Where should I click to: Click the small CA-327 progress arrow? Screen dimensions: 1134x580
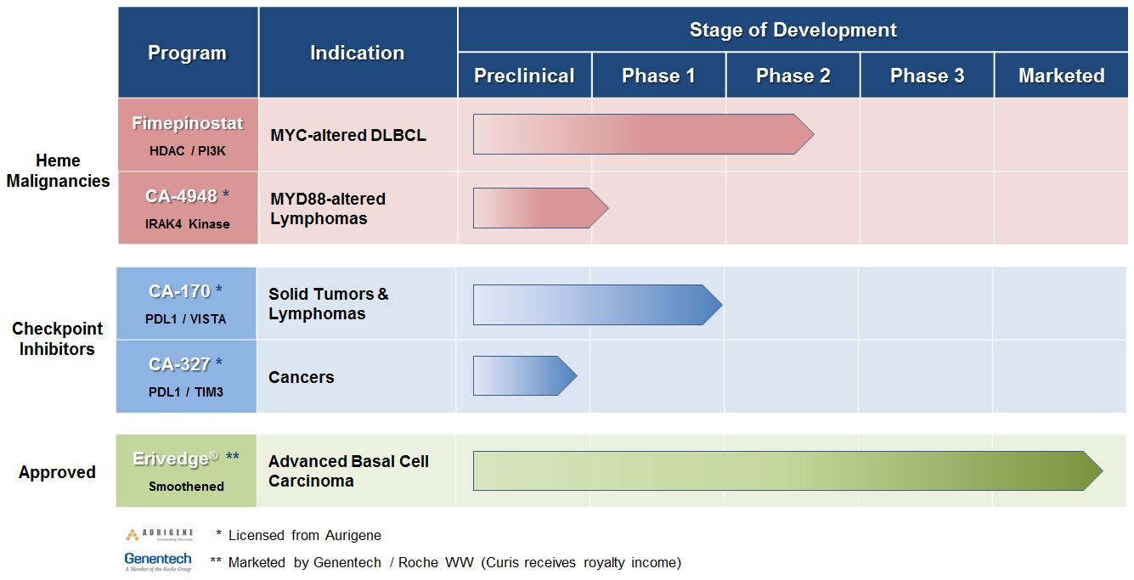524,376
